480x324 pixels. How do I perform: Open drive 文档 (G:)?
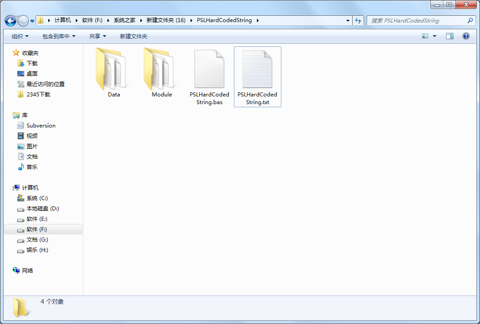(37, 240)
